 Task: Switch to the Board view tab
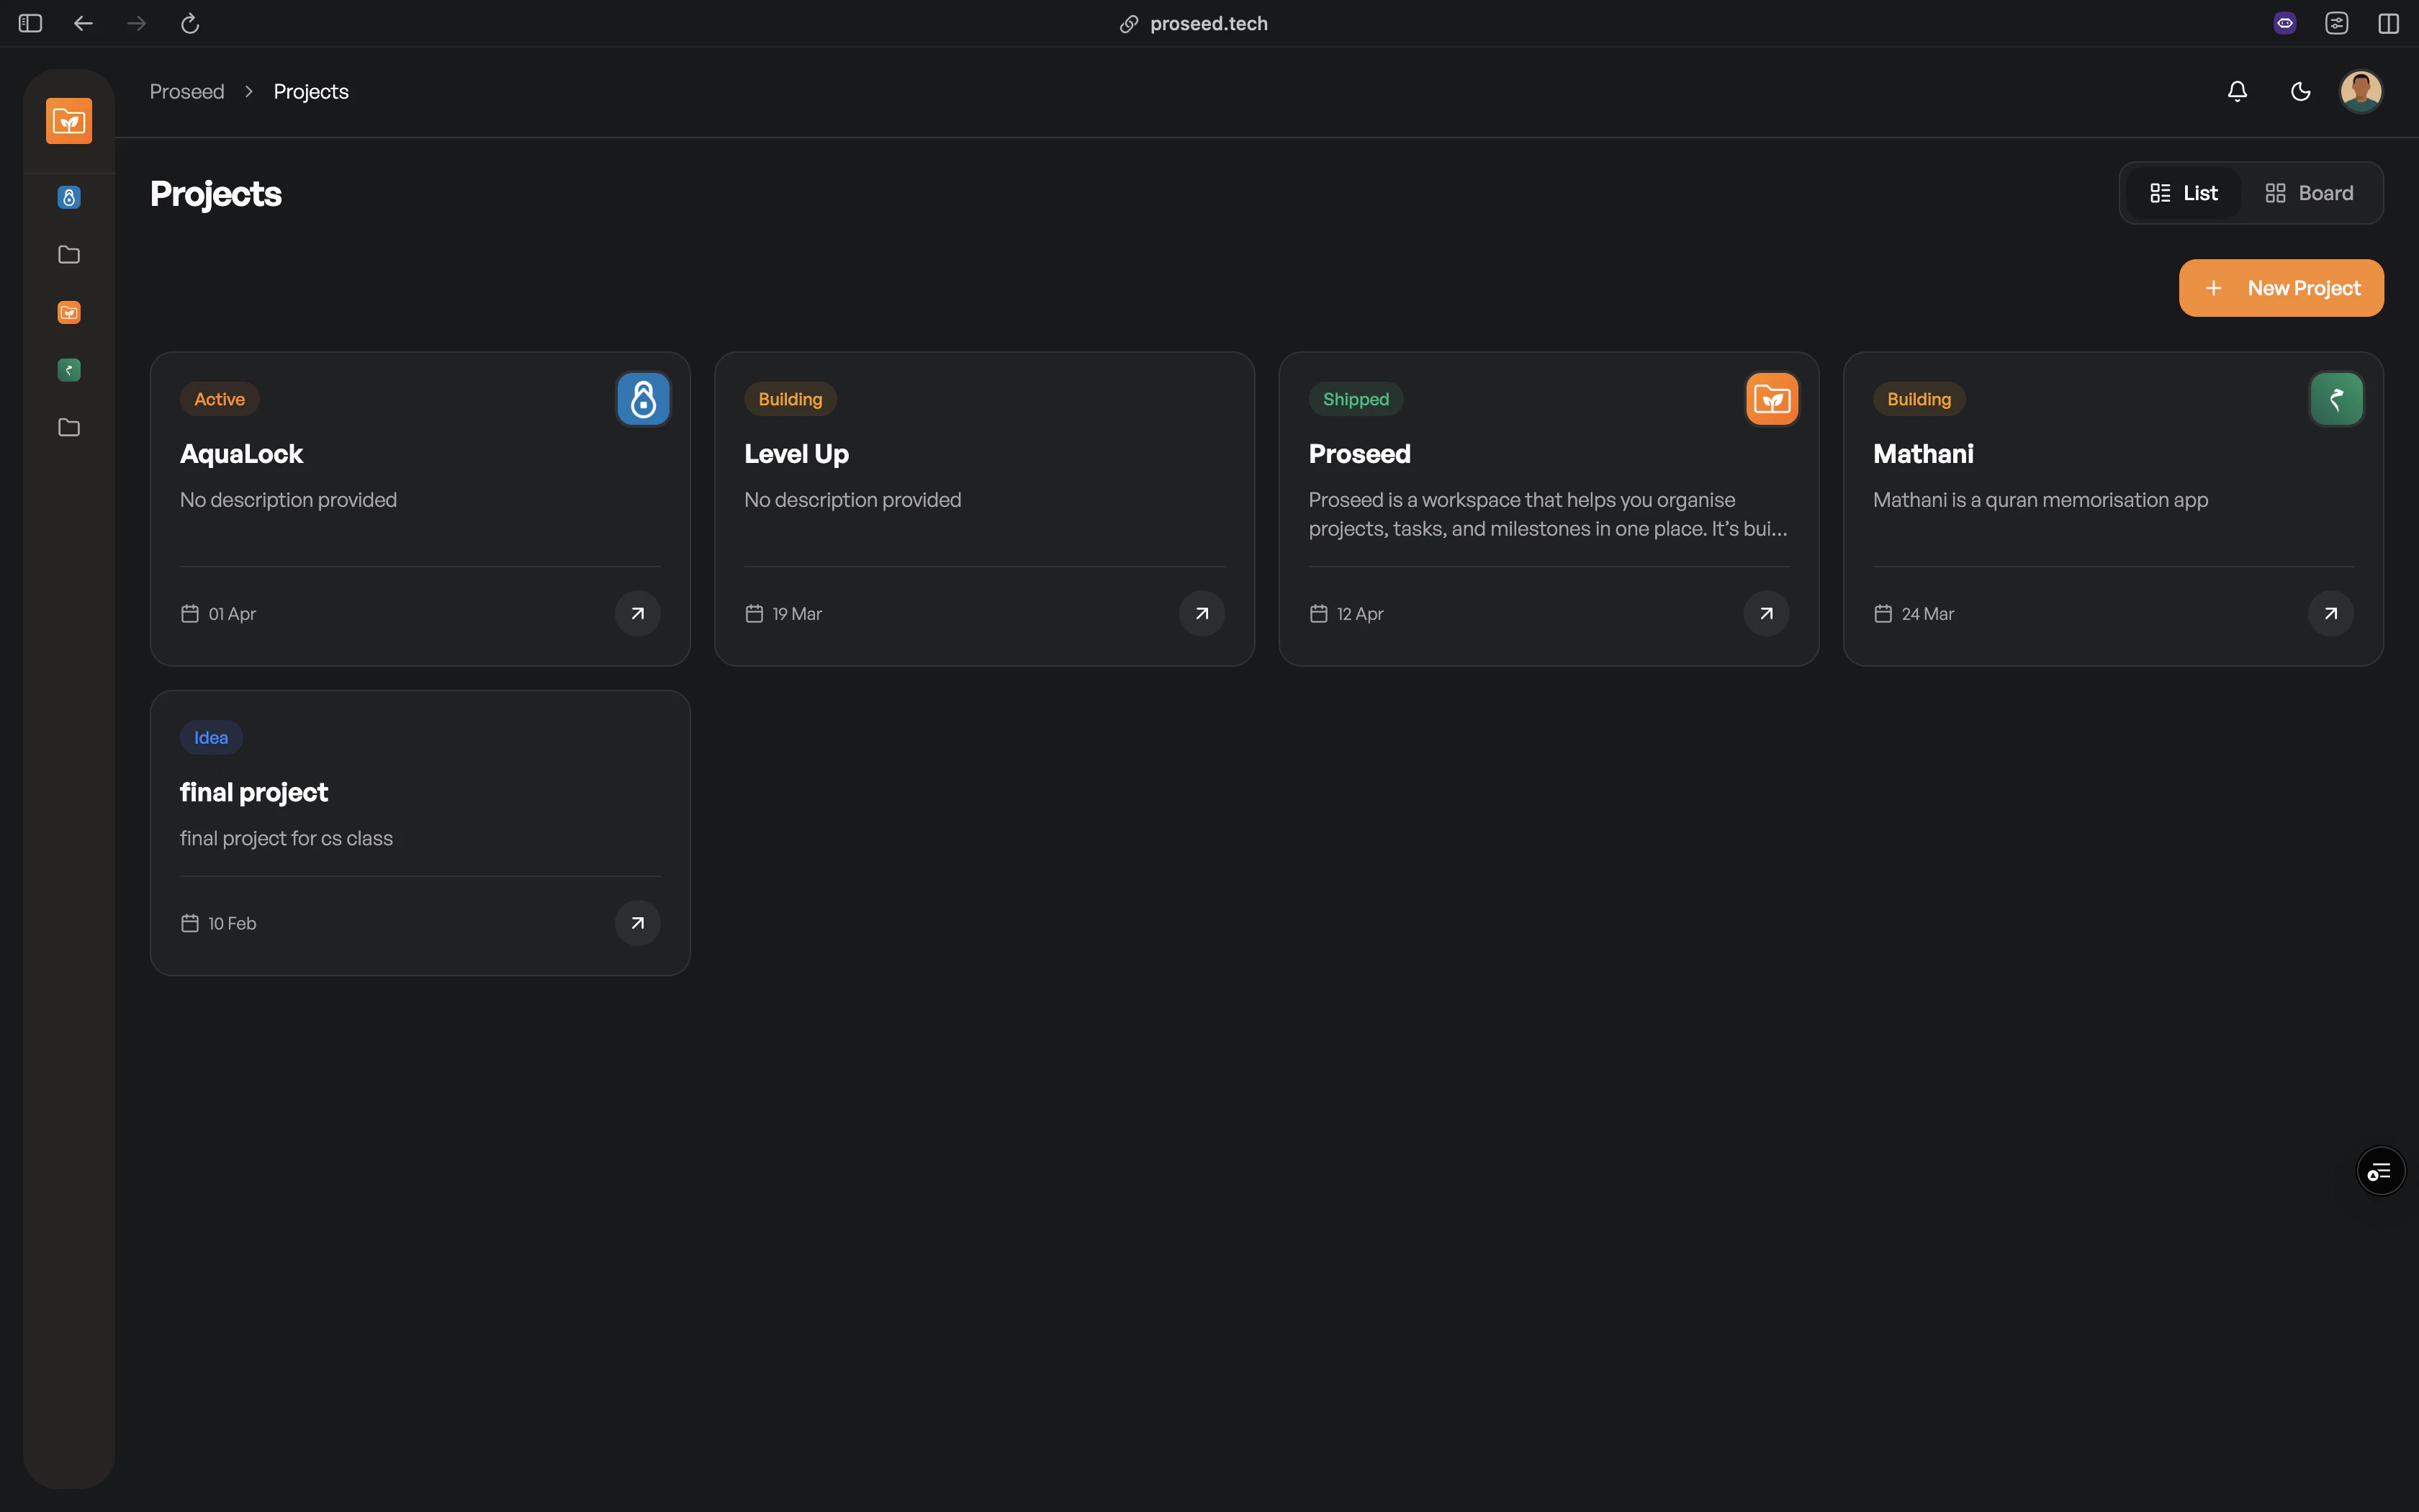coord(2310,192)
